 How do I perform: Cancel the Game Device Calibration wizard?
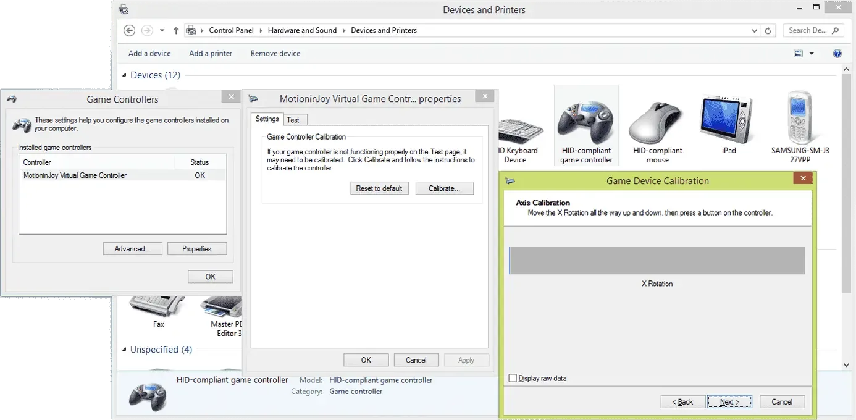(783, 401)
